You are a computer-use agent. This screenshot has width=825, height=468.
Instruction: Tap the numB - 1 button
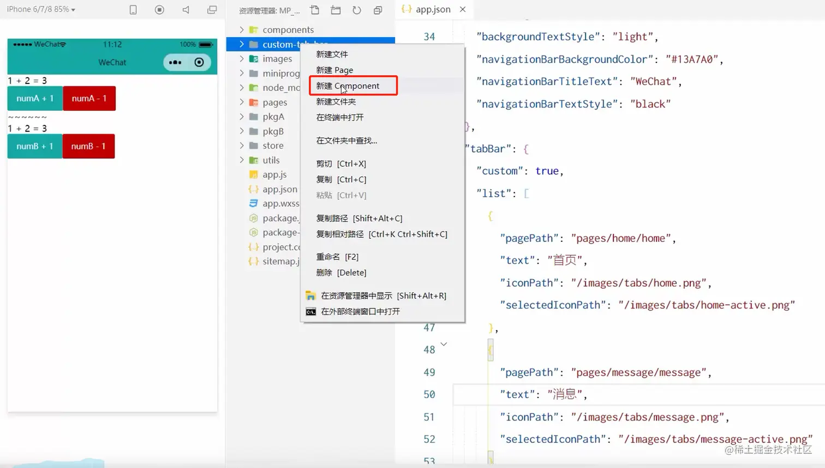[x=88, y=146]
